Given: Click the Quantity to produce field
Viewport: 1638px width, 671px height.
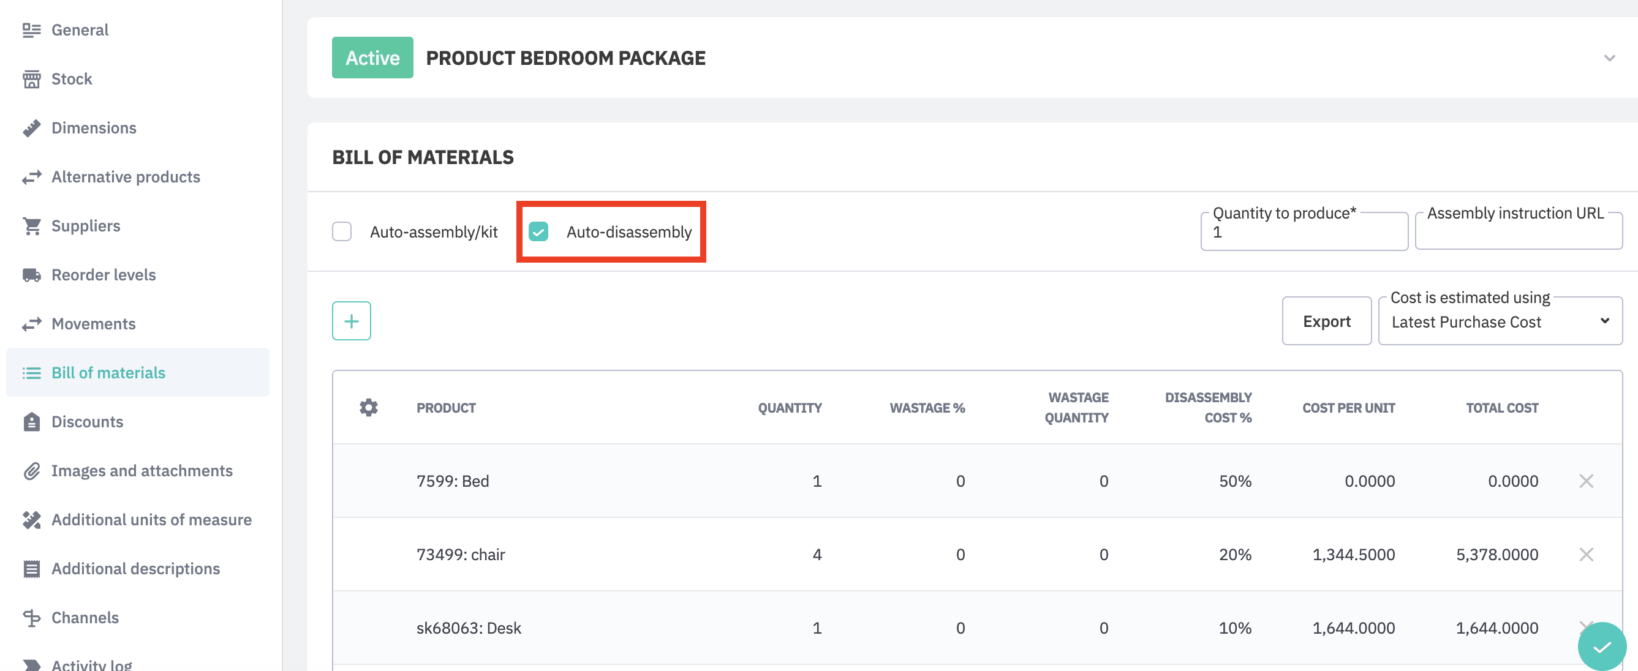Looking at the screenshot, I should click(1304, 233).
